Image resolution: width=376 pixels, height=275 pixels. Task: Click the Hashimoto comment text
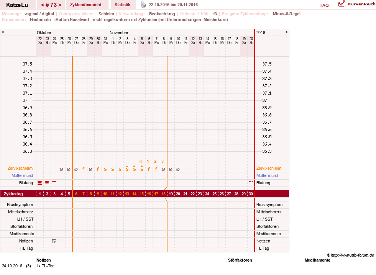[x=129, y=20]
